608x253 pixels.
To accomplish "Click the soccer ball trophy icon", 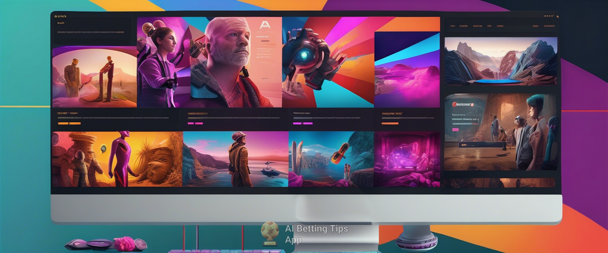I will click(x=270, y=233).
